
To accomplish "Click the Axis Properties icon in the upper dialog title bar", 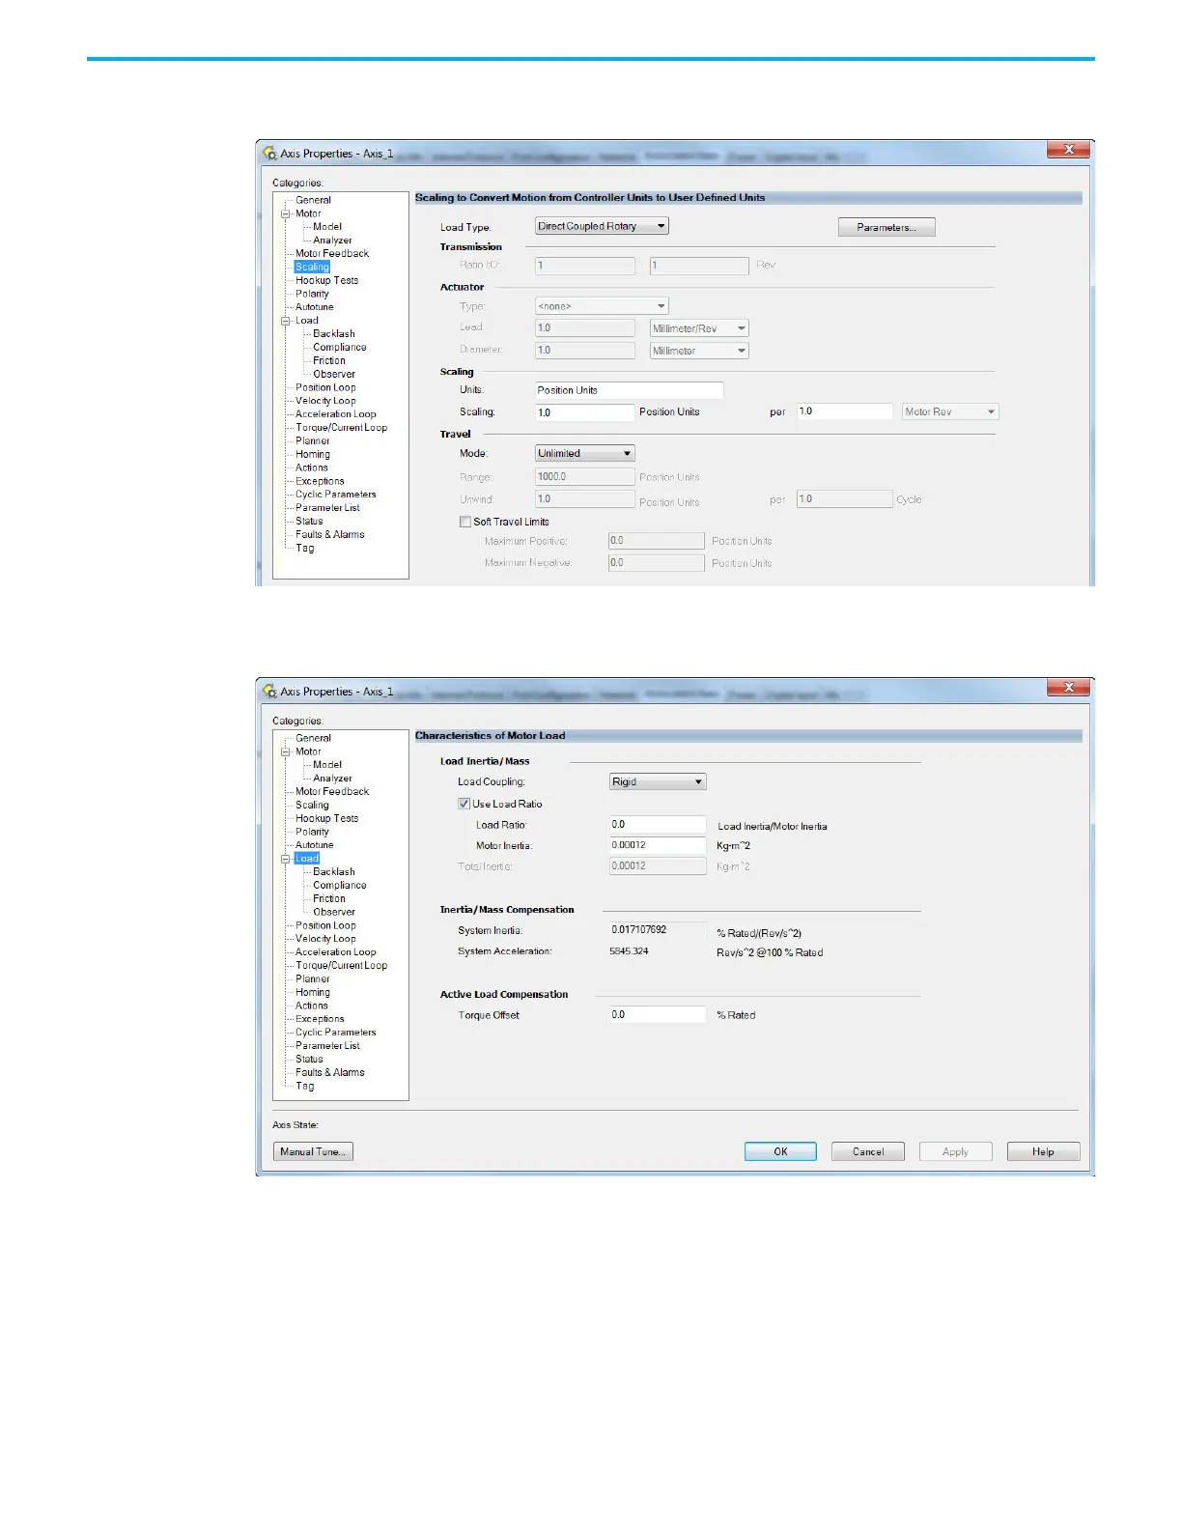I will (x=269, y=153).
